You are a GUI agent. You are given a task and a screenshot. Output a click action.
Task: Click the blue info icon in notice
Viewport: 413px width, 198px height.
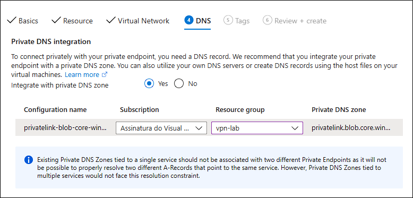point(29,160)
